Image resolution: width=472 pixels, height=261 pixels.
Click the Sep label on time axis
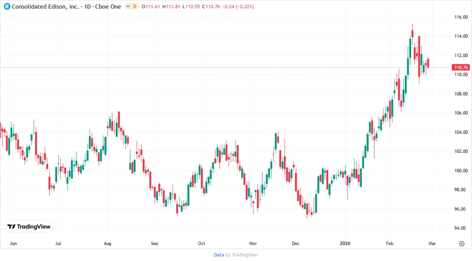pos(154,243)
